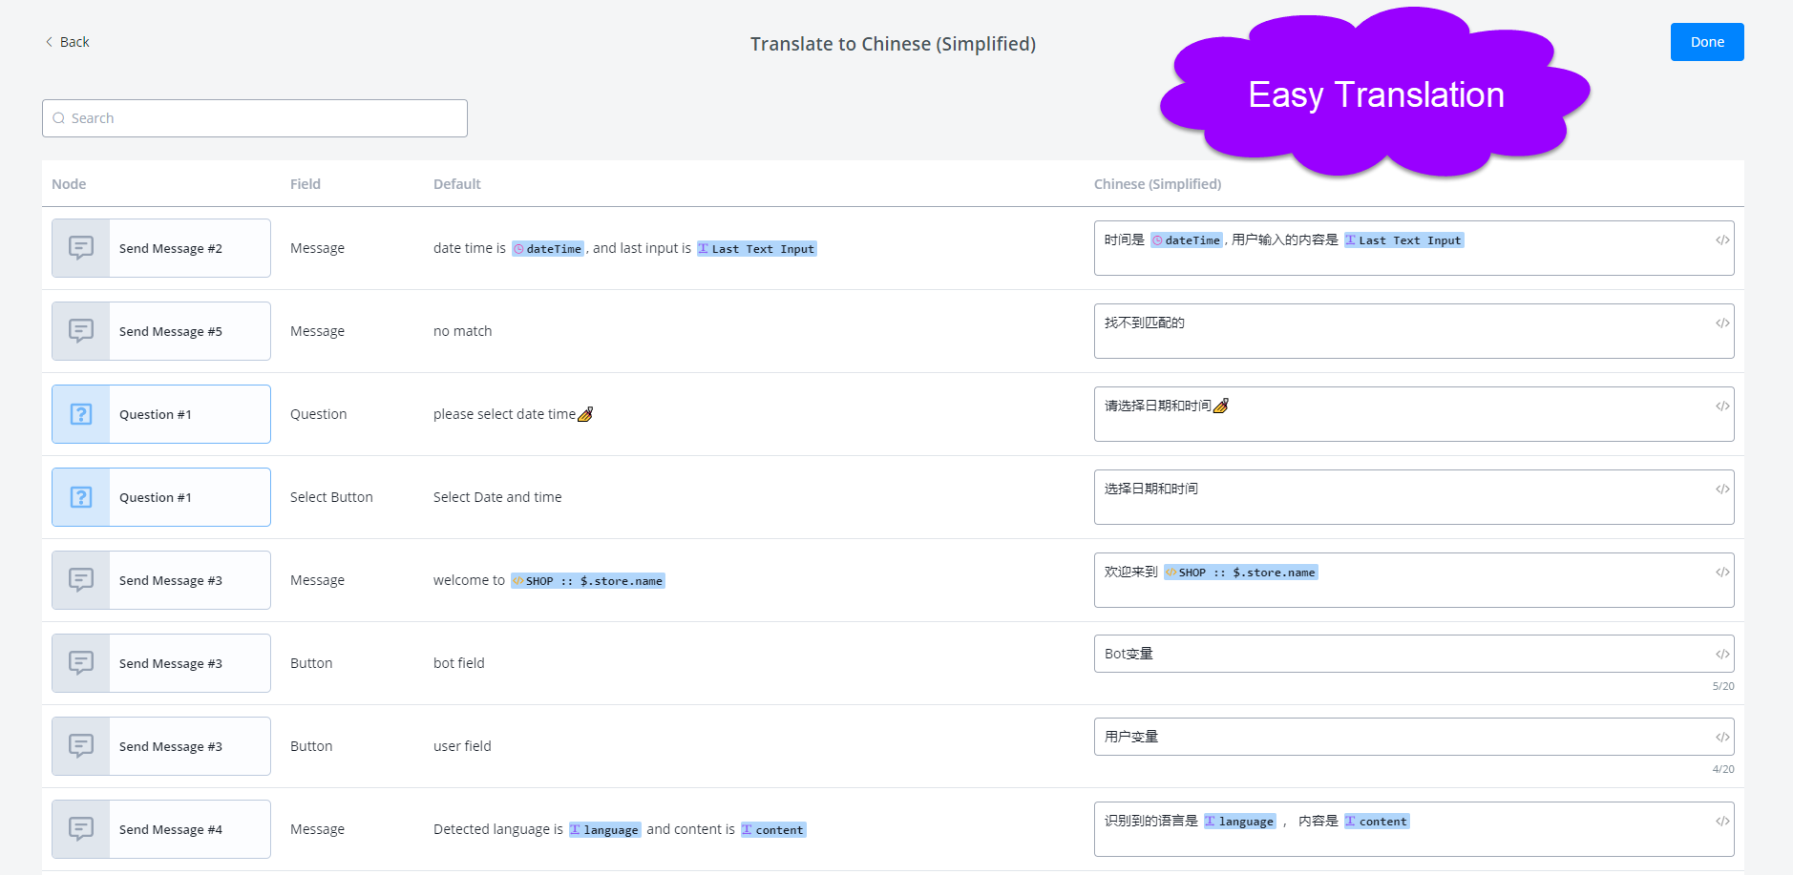Click 'Translate to Chinese (Simplified)' title
This screenshot has height=875, width=1793.
point(893,44)
